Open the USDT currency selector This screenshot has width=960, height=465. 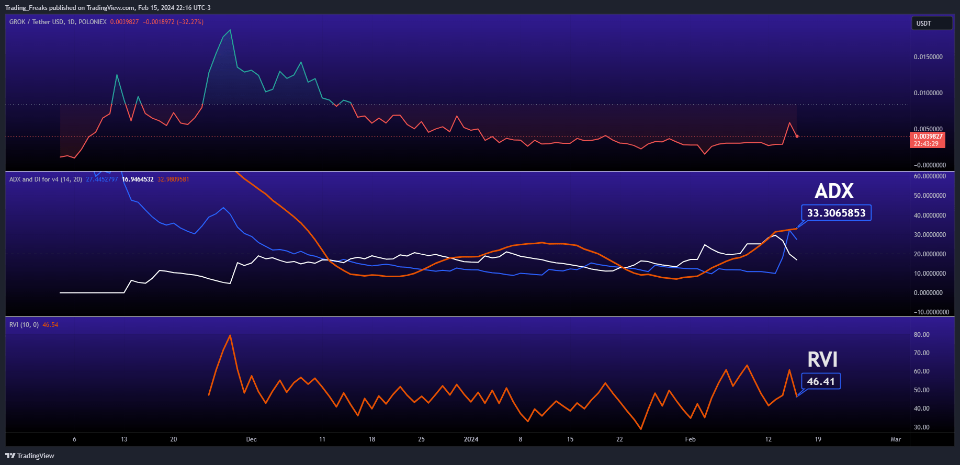point(931,24)
